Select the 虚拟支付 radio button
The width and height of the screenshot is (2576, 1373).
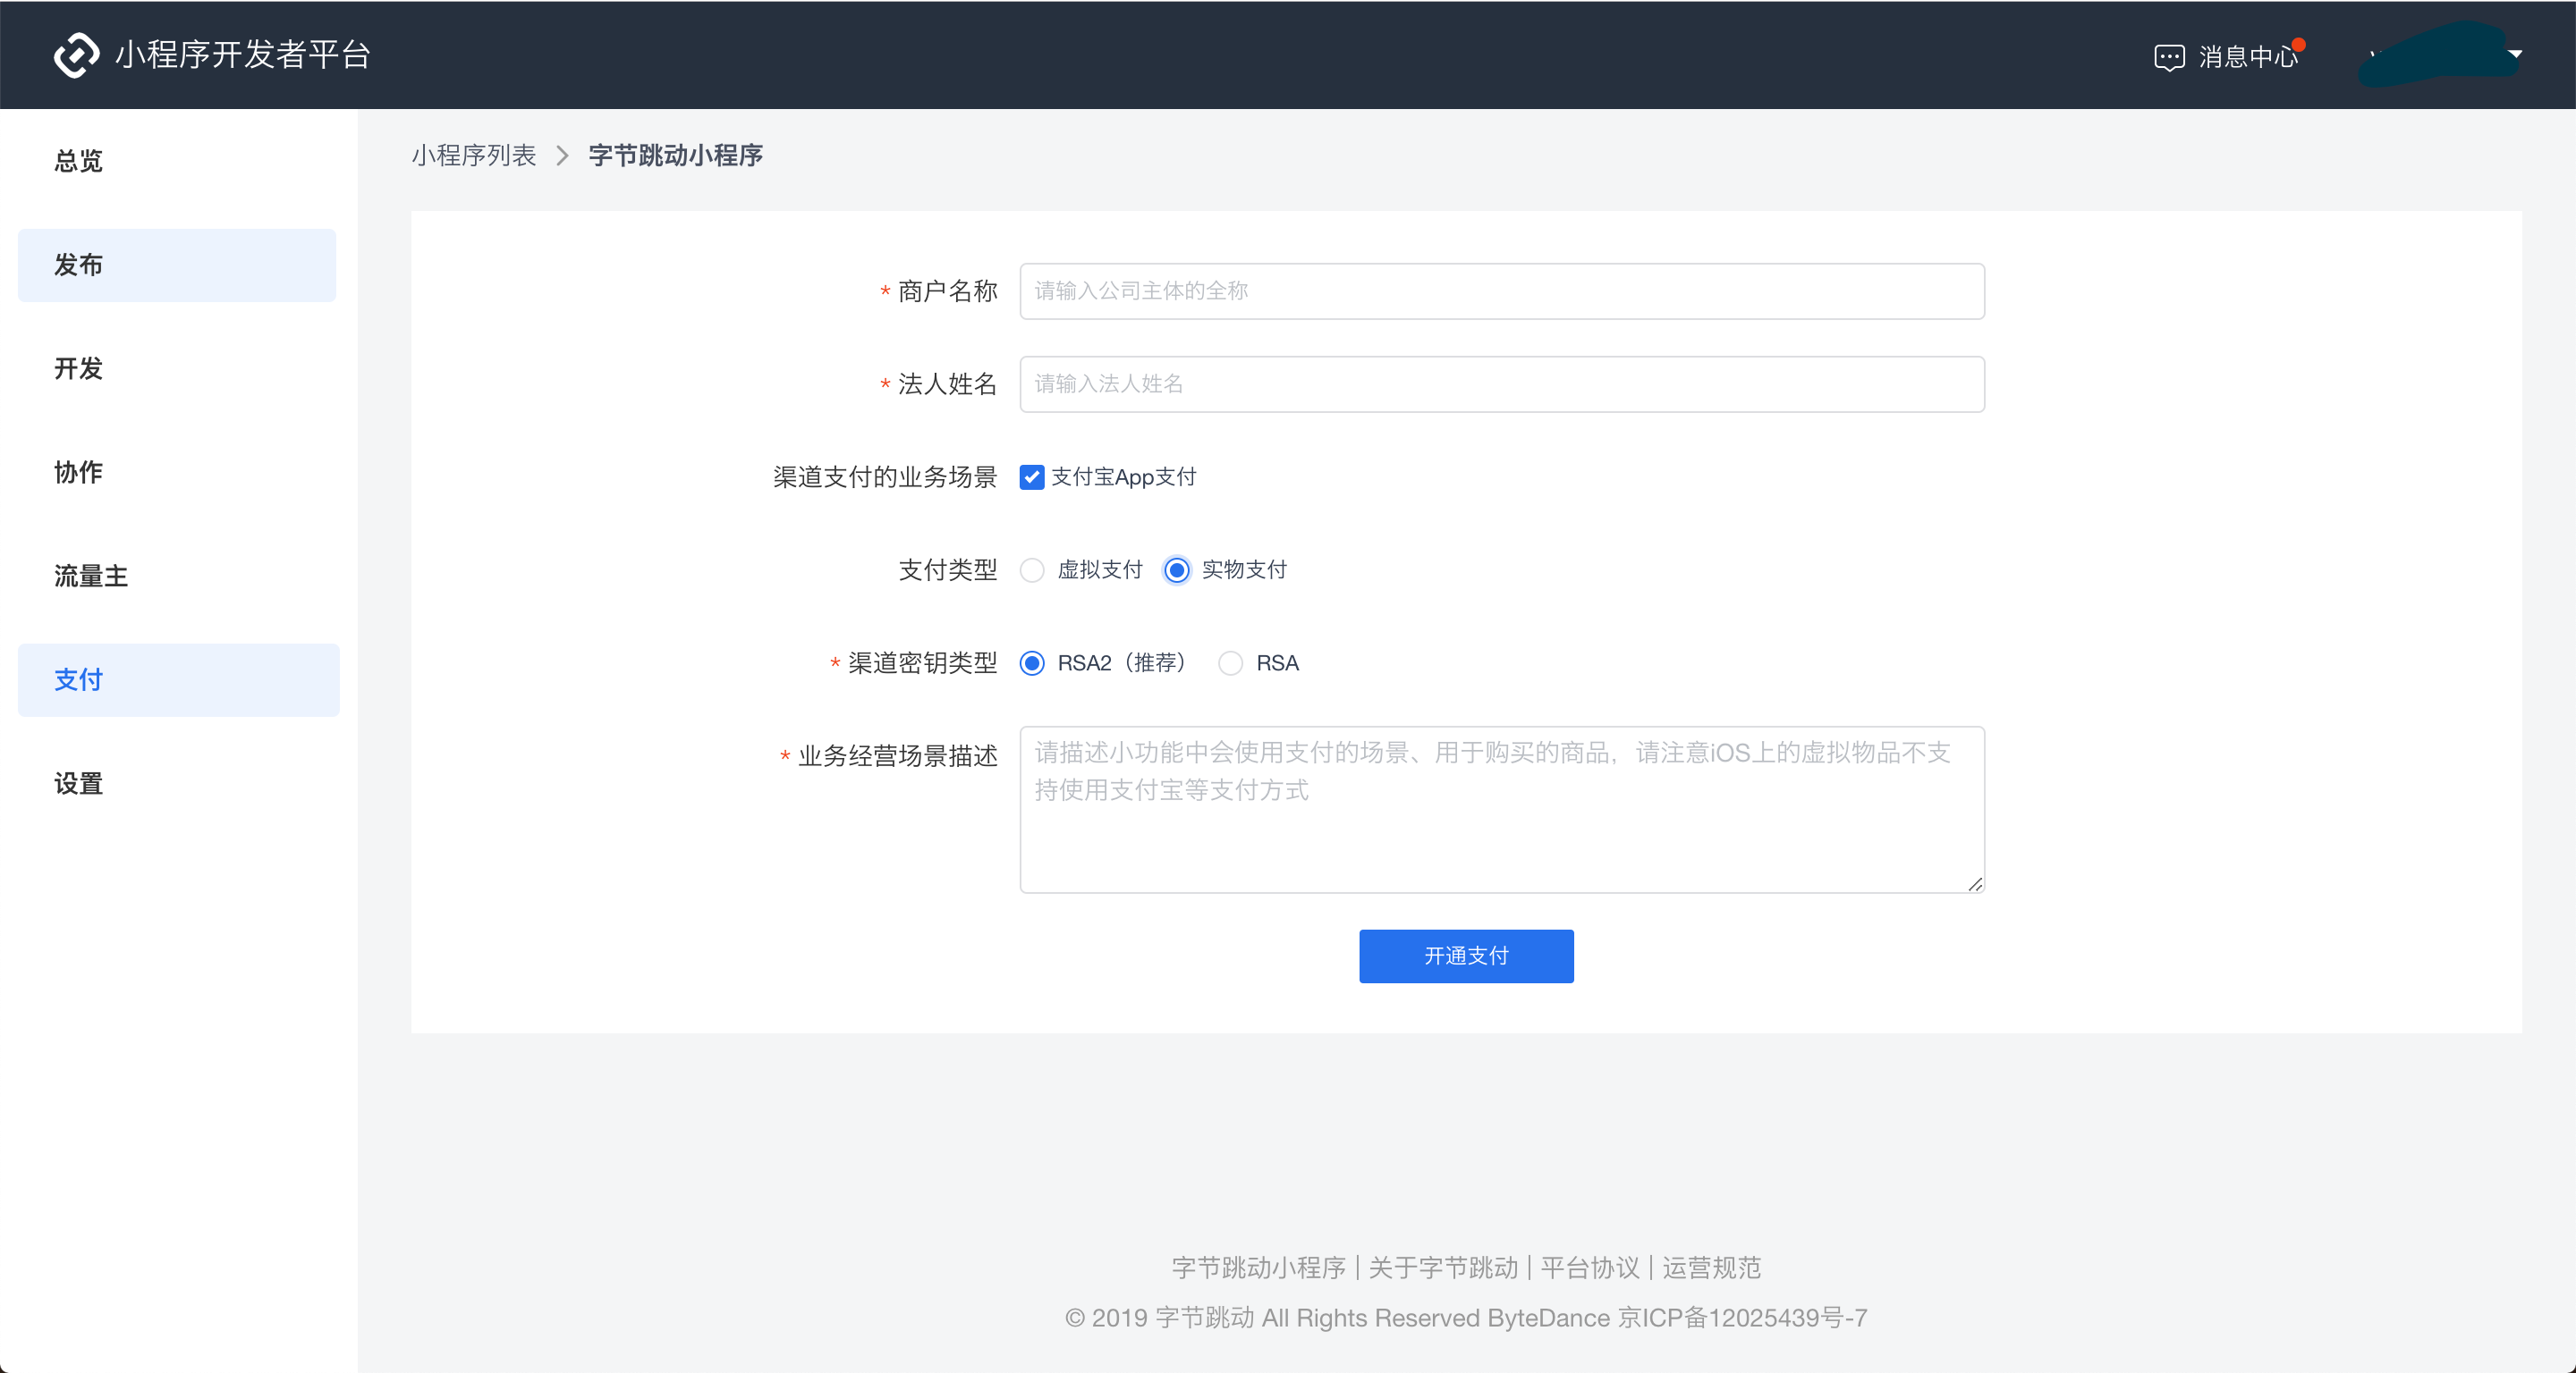click(1031, 569)
